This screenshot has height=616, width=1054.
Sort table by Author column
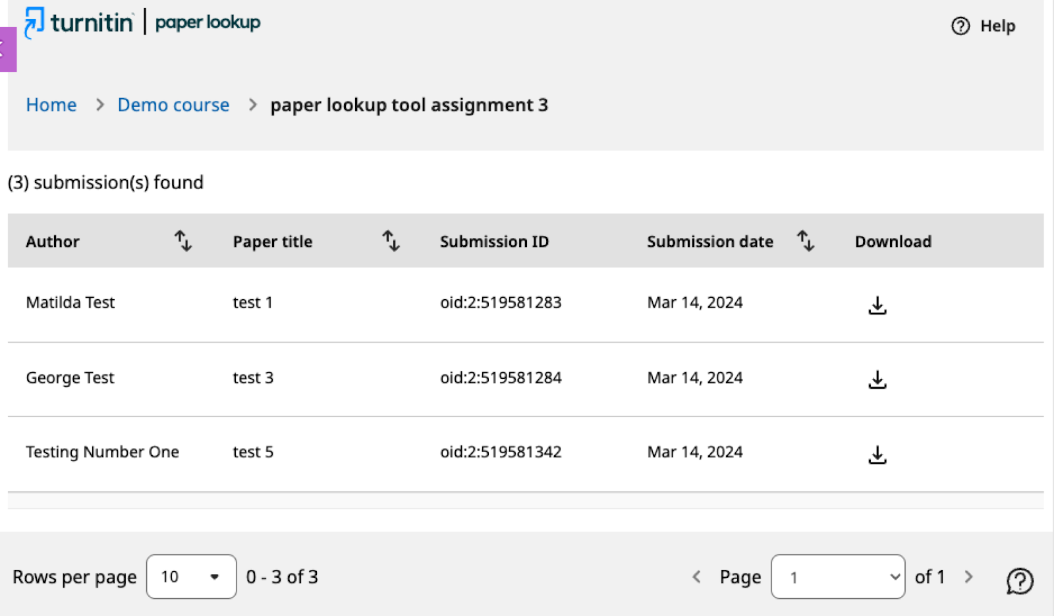pos(183,241)
